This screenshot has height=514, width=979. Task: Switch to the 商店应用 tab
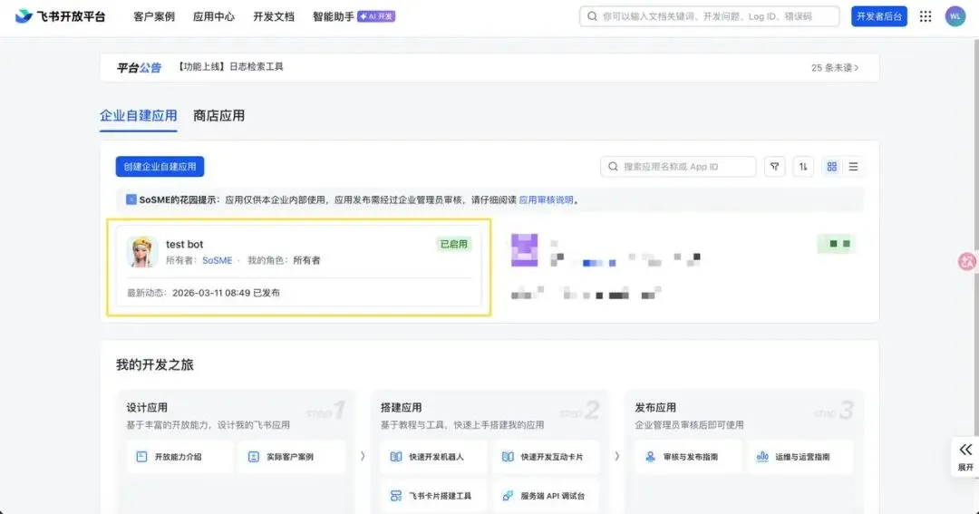click(x=218, y=115)
